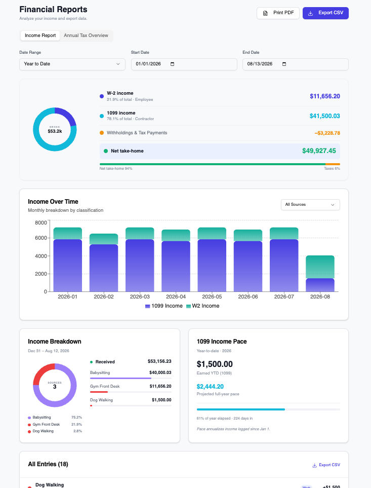Switch to the Annual Tax Overview tab
Image resolution: width=371 pixels, height=488 pixels.
click(x=86, y=35)
